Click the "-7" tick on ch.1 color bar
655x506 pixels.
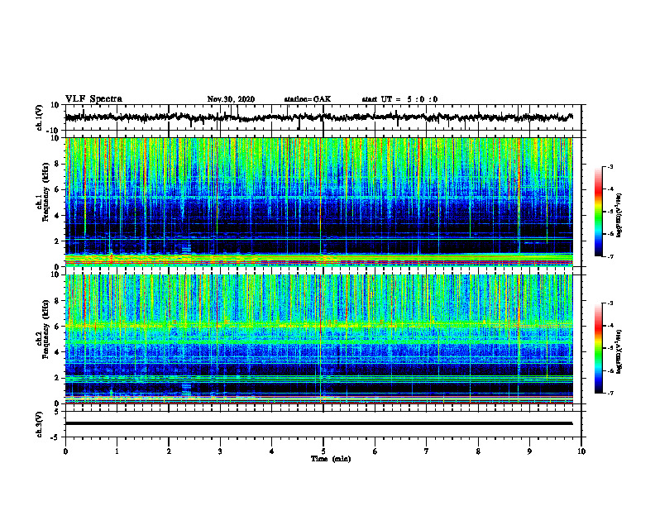pyautogui.click(x=610, y=256)
